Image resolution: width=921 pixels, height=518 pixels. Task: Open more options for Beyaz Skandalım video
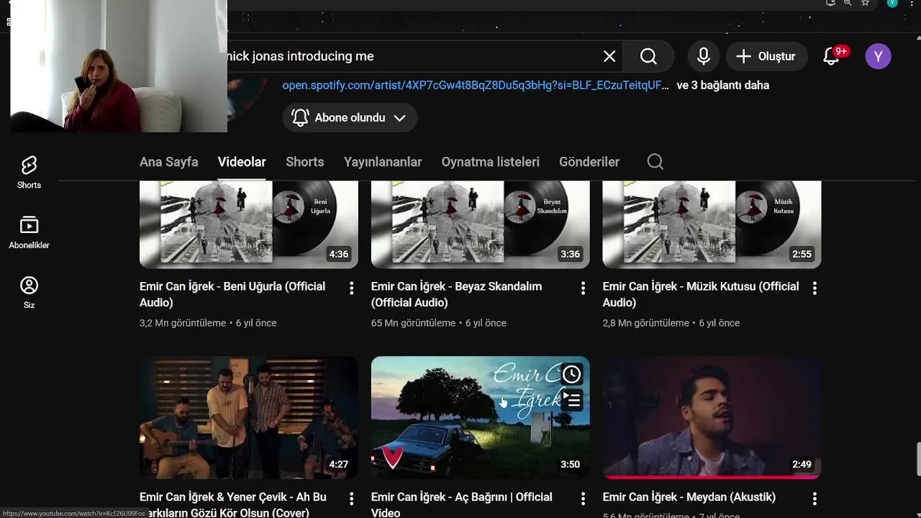click(583, 288)
